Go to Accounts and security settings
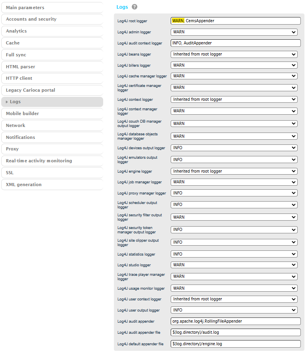 (52, 19)
